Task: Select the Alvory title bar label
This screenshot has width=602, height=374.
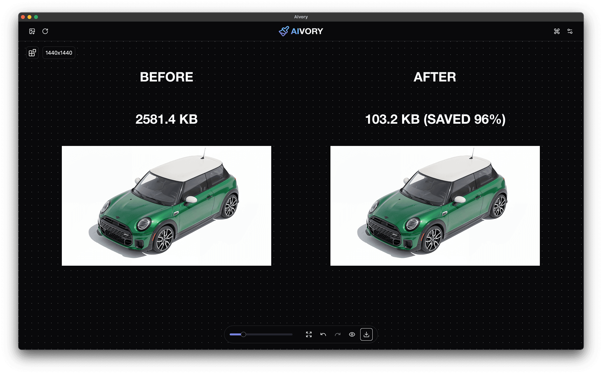Action: (x=300, y=17)
